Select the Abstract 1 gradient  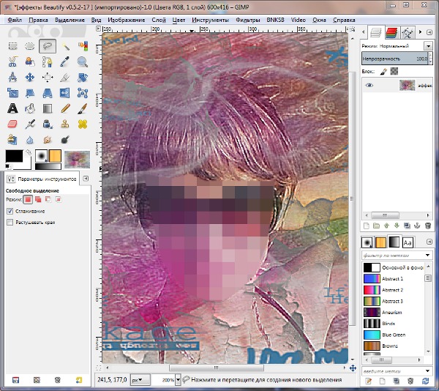point(394,279)
